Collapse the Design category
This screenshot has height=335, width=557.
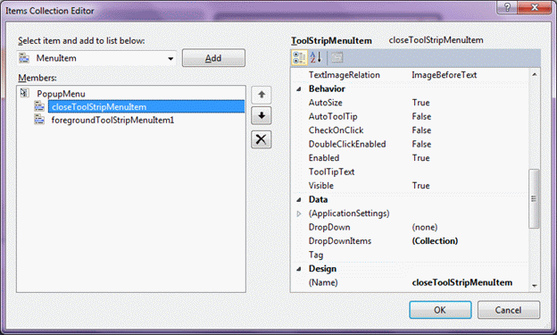tap(299, 269)
